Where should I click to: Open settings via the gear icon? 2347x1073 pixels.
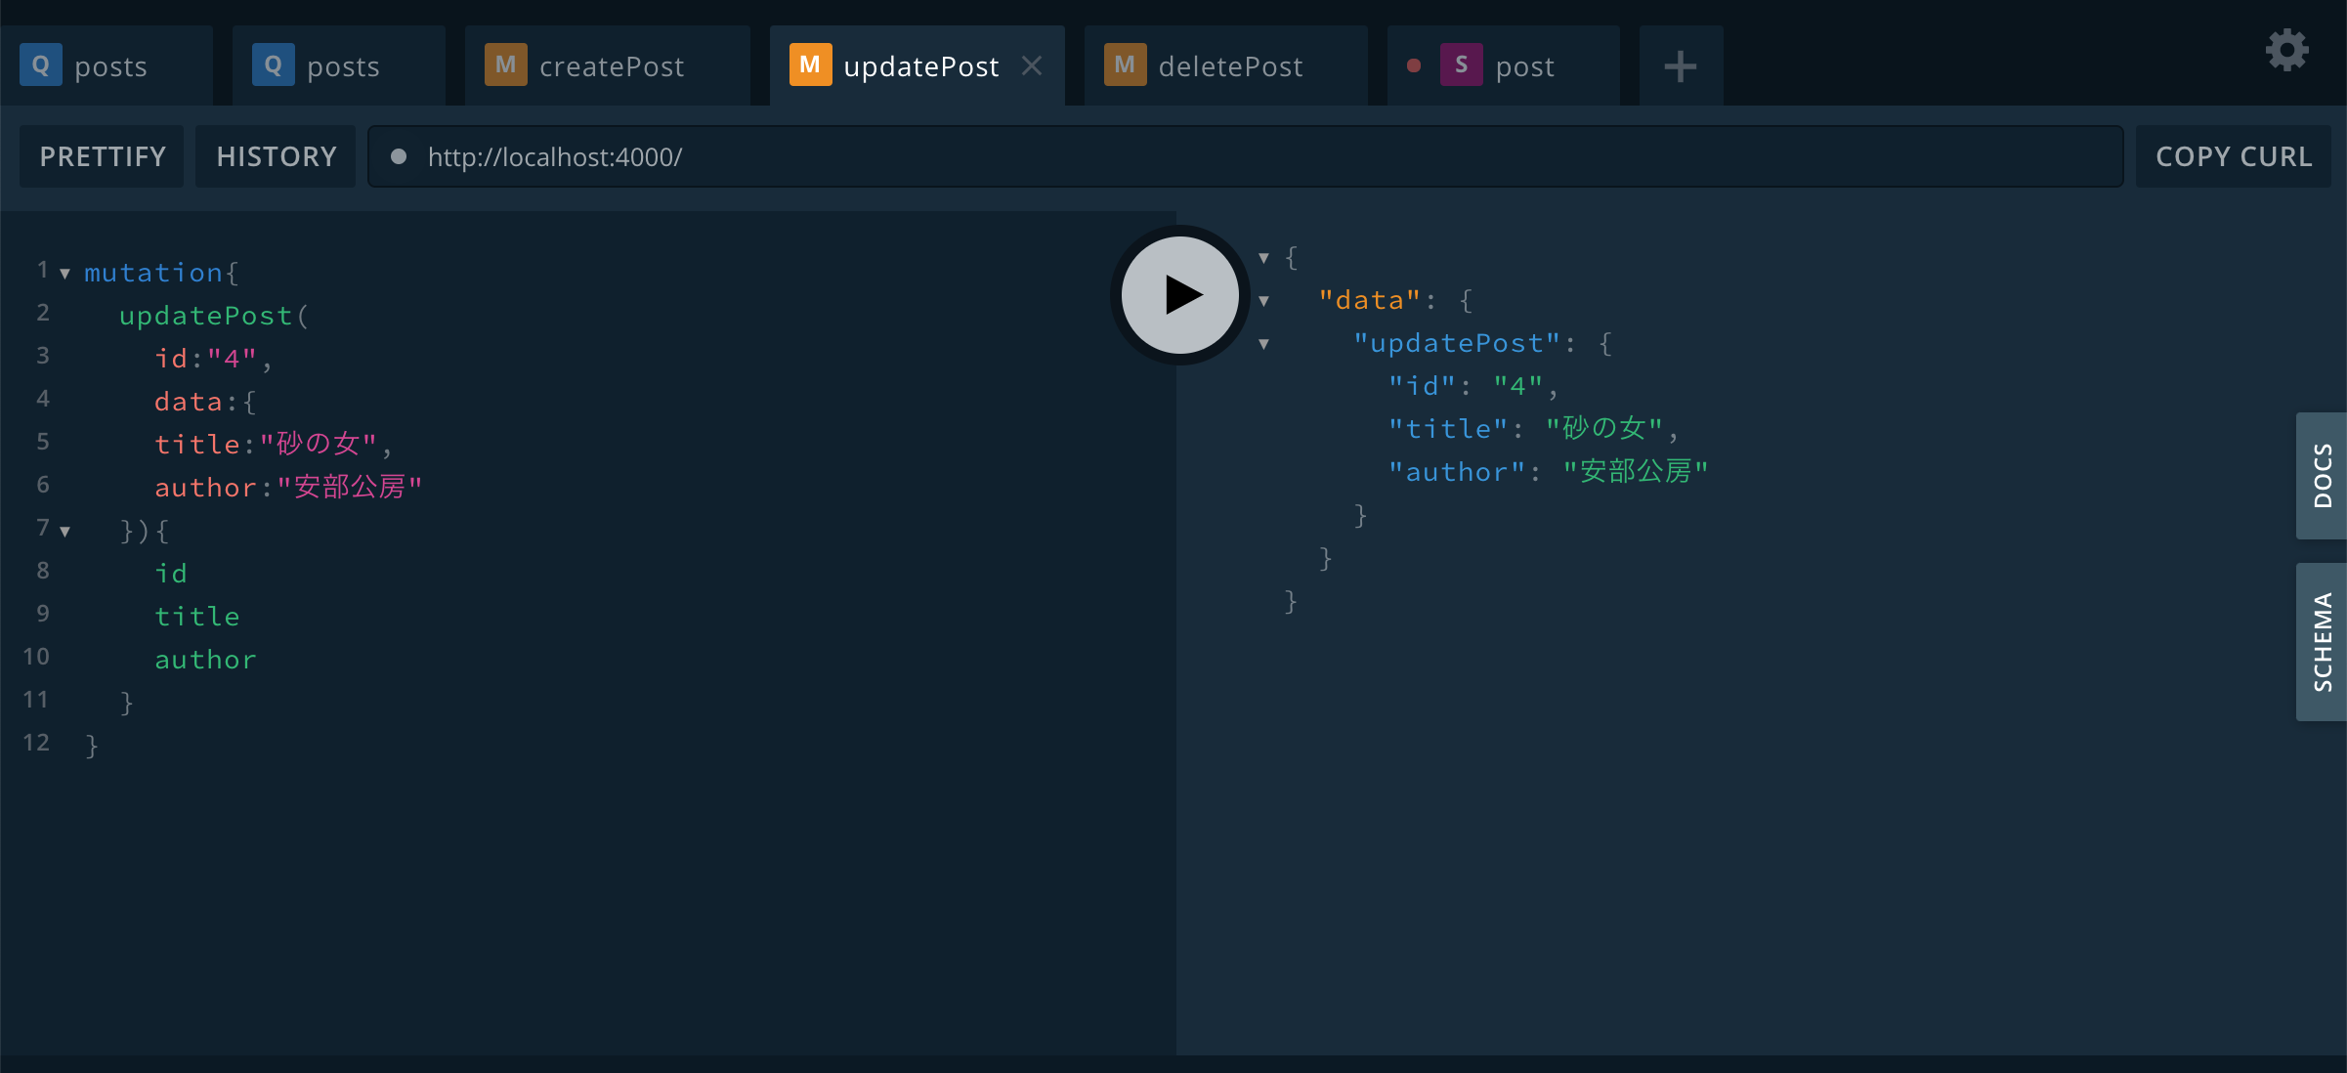[x=2286, y=51]
